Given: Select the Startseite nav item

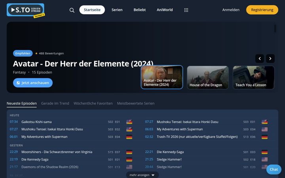Looking at the screenshot, I should (x=92, y=10).
